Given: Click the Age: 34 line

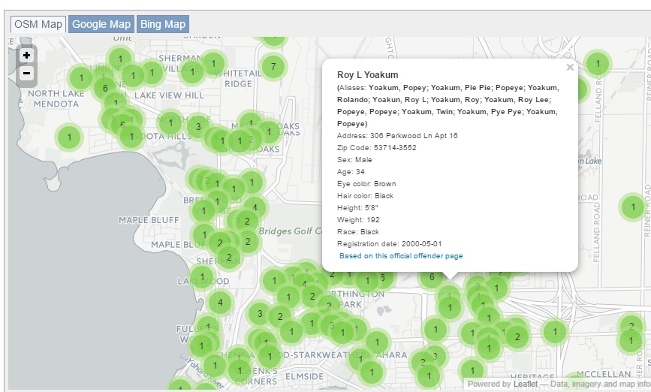Looking at the screenshot, I should point(351,172).
